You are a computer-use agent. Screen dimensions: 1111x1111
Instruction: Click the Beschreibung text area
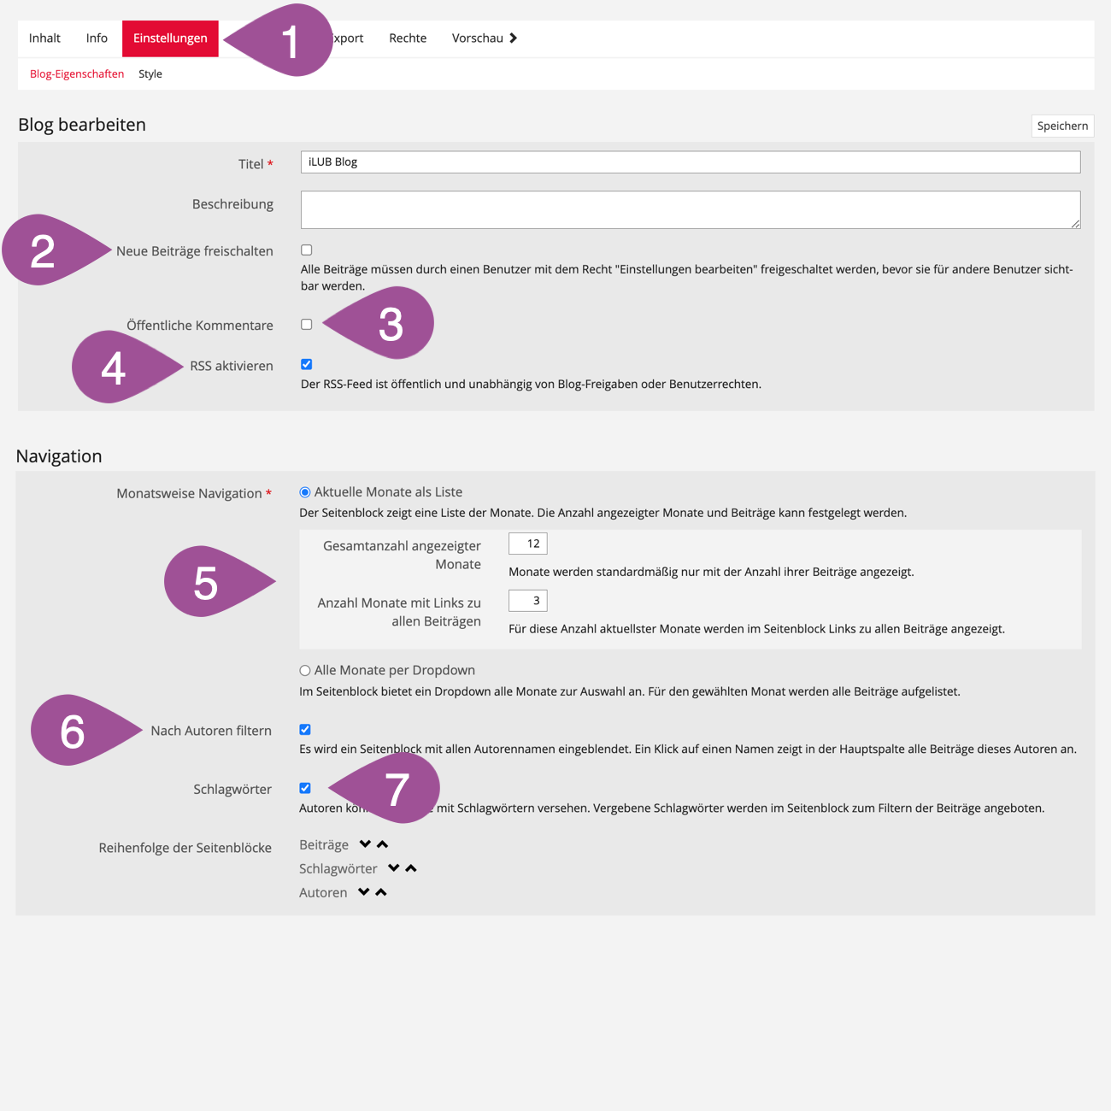tap(691, 209)
